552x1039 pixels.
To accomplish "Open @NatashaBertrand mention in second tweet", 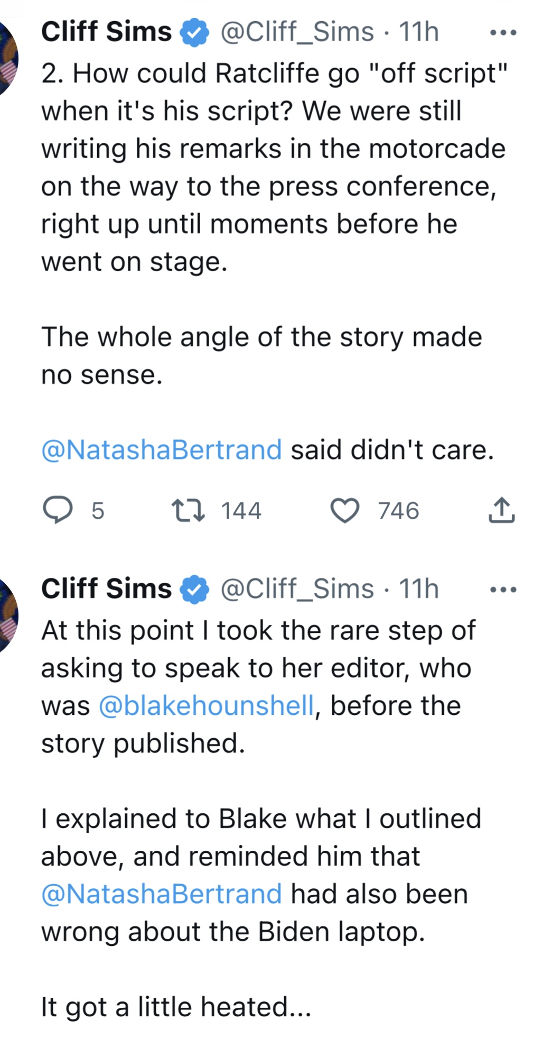I will 161,894.
